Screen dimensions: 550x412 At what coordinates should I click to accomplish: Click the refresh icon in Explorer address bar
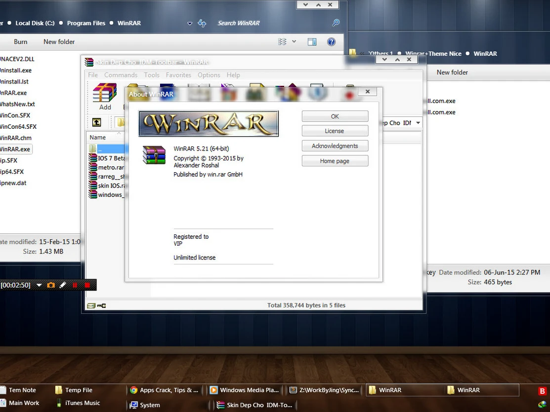pos(202,23)
